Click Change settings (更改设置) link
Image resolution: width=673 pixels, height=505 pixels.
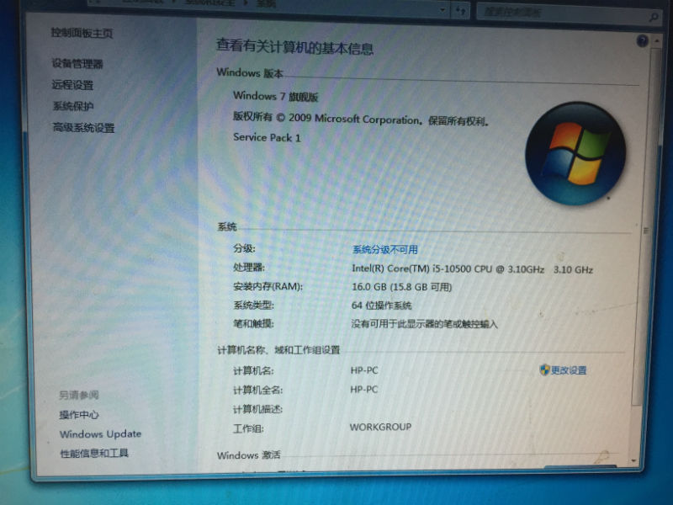569,370
